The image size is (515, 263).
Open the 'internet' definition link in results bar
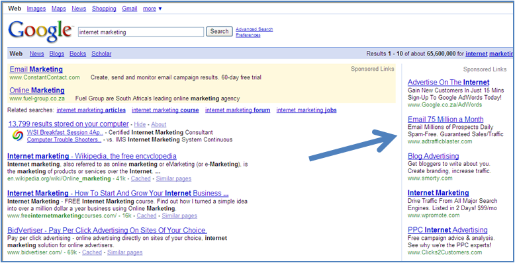pos(476,54)
